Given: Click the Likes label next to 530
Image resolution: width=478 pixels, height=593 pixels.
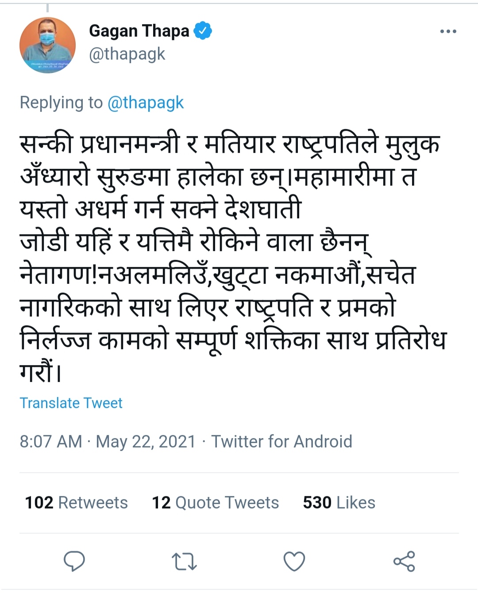Looking at the screenshot, I should coord(356,502).
